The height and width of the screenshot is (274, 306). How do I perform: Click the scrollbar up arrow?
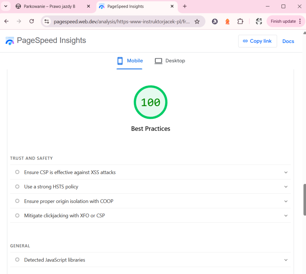[x=305, y=33]
